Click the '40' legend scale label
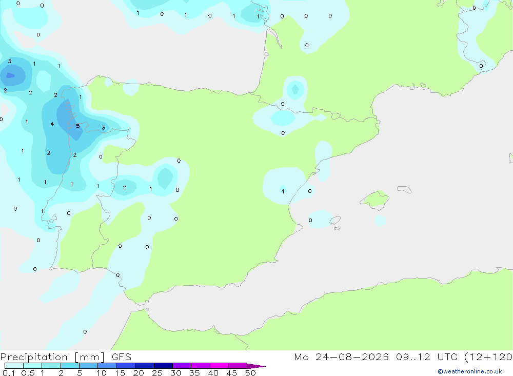 pyautogui.click(x=213, y=373)
